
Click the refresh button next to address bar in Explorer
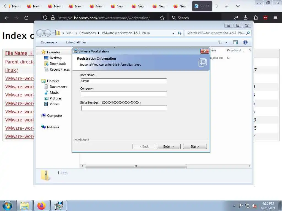pos(180,33)
